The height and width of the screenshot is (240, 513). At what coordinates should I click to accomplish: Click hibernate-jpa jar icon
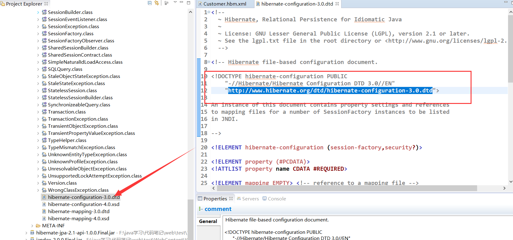pos(32,233)
